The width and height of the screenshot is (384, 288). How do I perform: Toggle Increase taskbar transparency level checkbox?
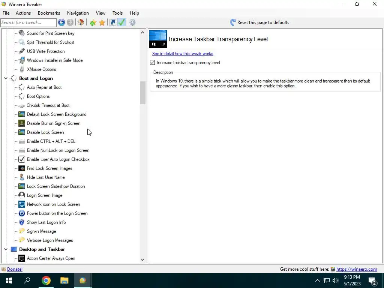[x=152, y=63]
